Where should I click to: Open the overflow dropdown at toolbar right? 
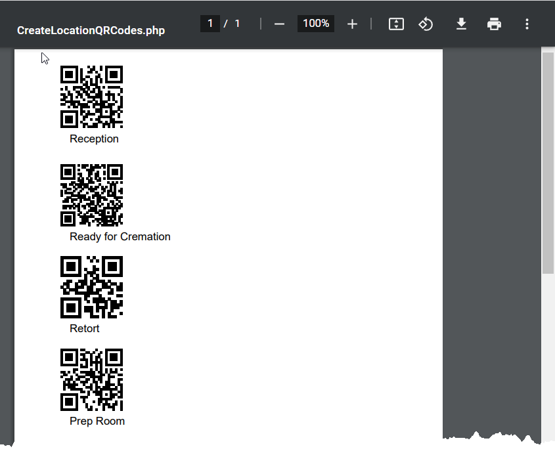pos(527,24)
